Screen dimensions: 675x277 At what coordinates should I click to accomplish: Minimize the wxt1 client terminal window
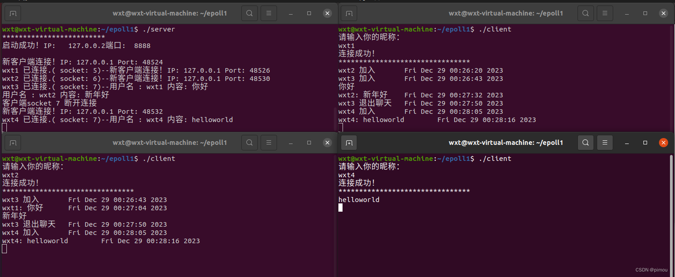(626, 13)
